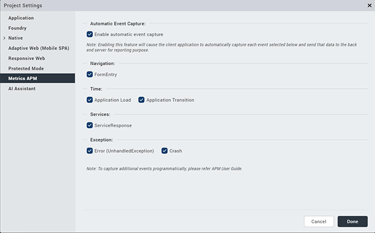Click the Project Settings title bar
The width and height of the screenshot is (375, 233).
[161, 5]
